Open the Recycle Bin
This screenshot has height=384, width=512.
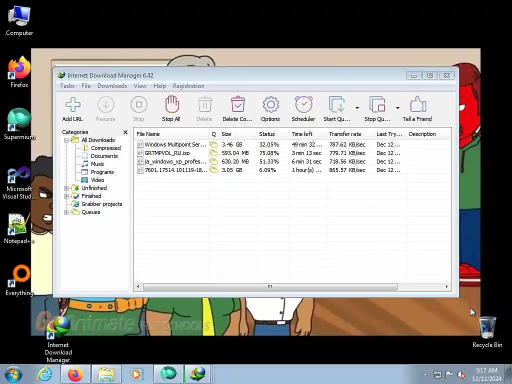click(487, 332)
